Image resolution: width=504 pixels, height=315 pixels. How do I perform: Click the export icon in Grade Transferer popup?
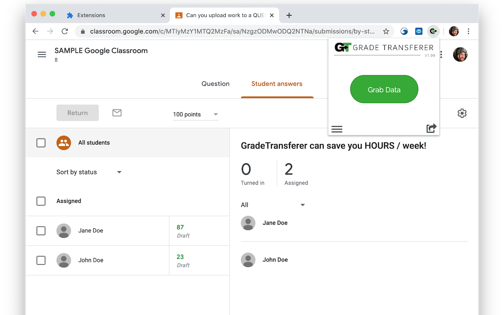(x=431, y=128)
